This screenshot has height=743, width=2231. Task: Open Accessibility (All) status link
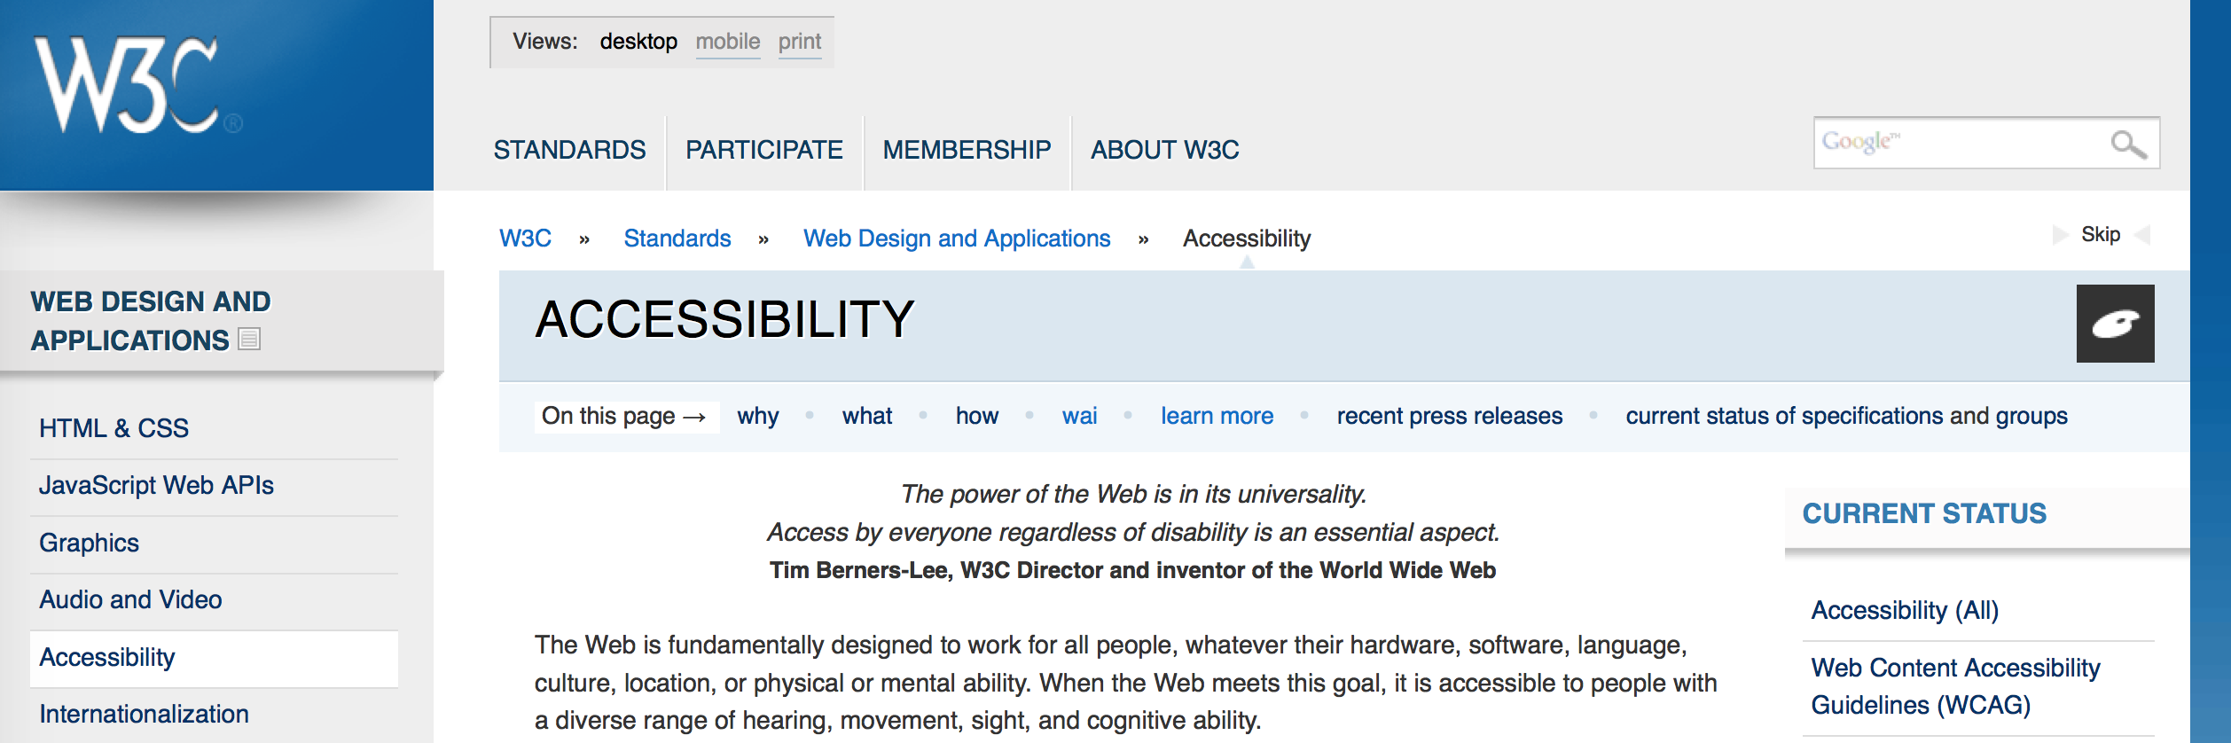[x=1904, y=610]
